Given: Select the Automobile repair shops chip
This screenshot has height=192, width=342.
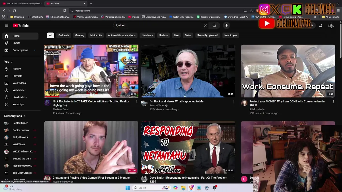Looking at the screenshot, I should 122,35.
